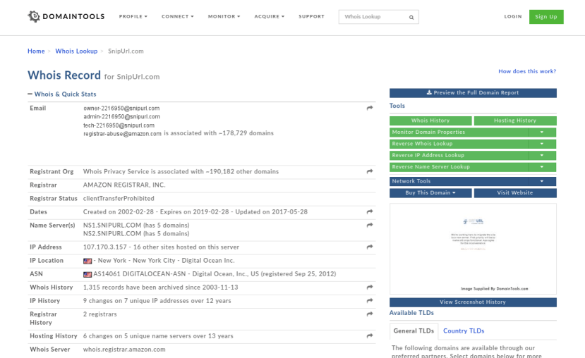Open Whois Lookup breadcrumb link
The width and height of the screenshot is (585, 358).
coord(76,51)
